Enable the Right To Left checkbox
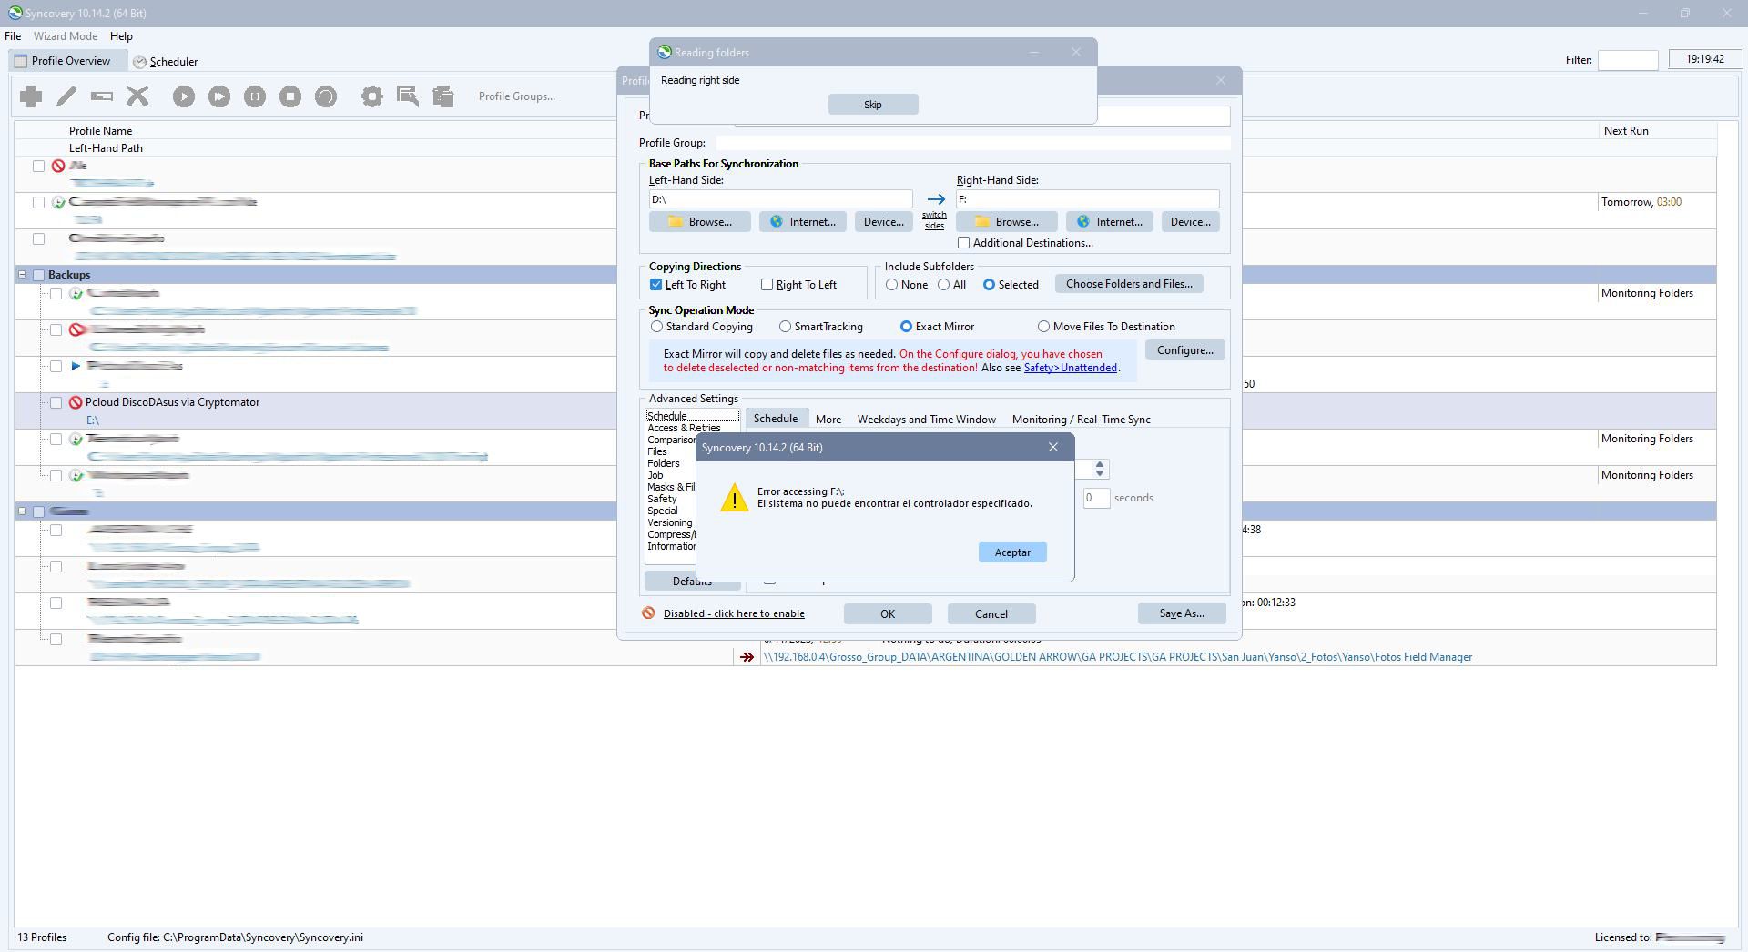The height and width of the screenshot is (952, 1748). click(x=767, y=285)
